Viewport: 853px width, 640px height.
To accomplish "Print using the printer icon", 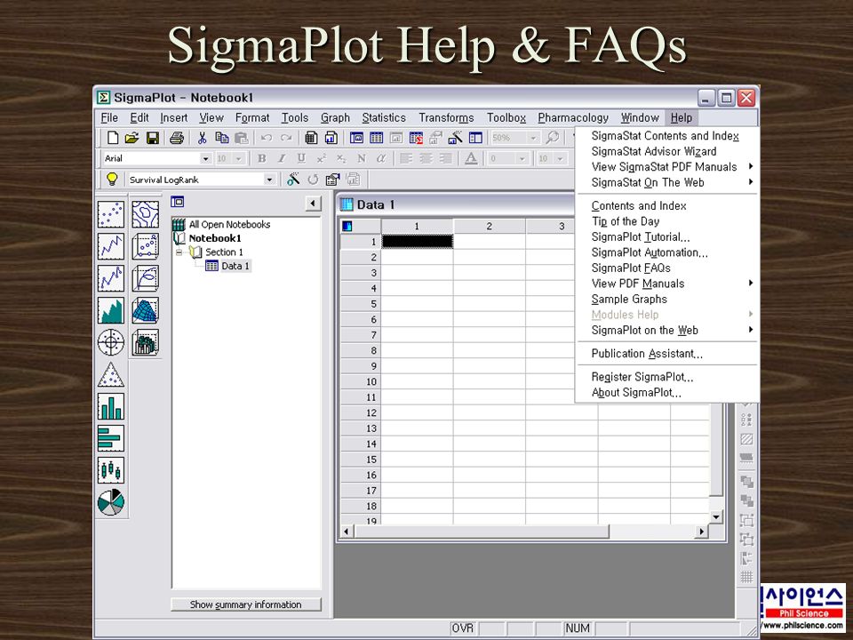I will [177, 138].
